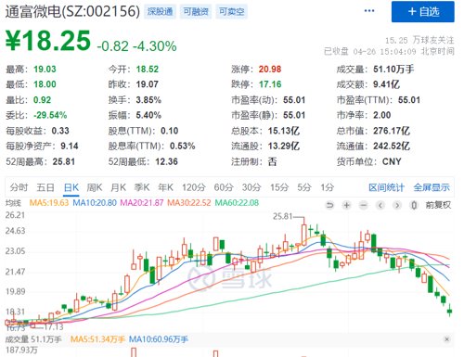Toggle the MA60 moving average label
Image resolution: width=464 pixels, height=357 pixels.
pyautogui.click(x=237, y=203)
